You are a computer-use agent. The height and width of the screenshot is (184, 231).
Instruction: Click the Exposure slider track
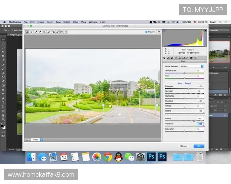click(184, 89)
